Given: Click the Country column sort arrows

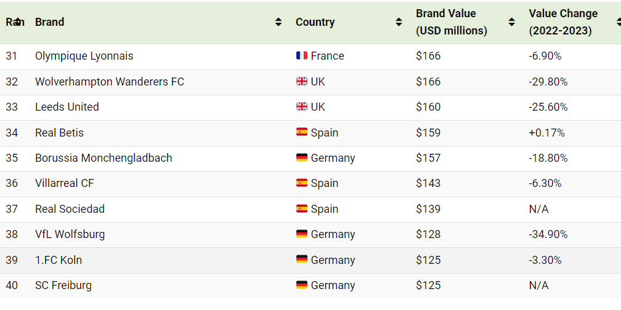Looking at the screenshot, I should tap(399, 22).
